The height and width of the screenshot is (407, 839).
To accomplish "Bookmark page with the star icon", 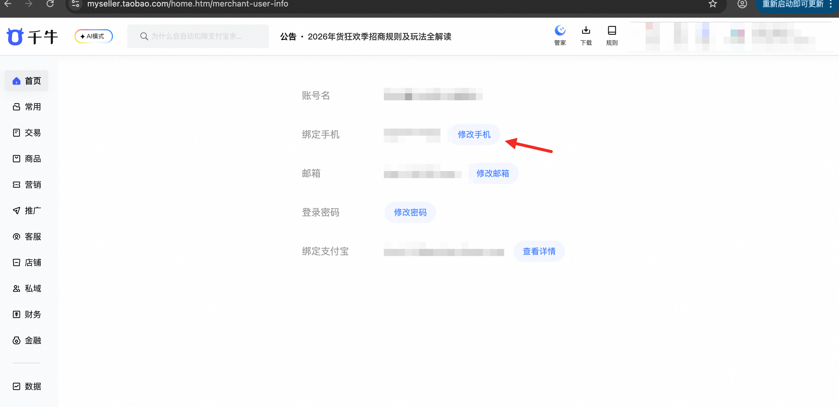I will coord(713,4).
